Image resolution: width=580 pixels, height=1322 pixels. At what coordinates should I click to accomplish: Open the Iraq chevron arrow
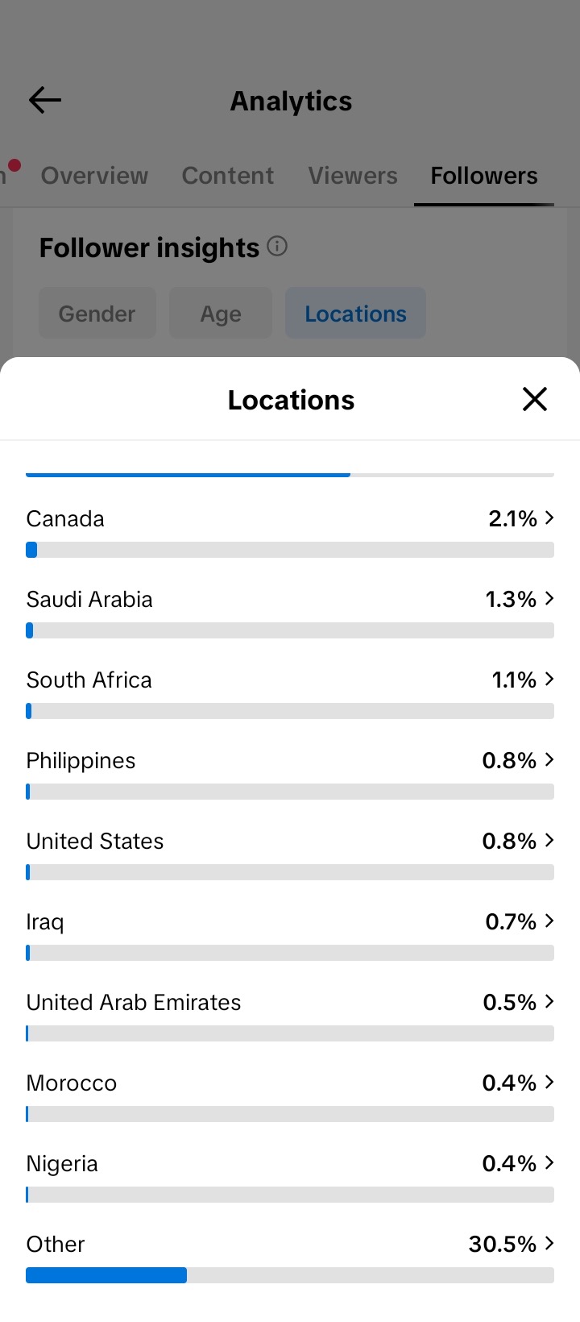click(549, 921)
